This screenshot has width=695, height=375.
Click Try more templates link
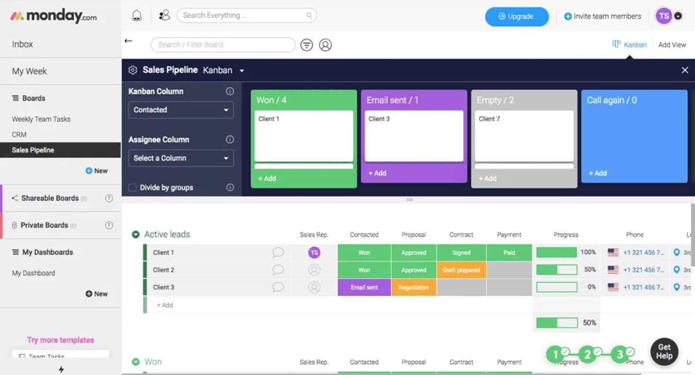coord(60,340)
